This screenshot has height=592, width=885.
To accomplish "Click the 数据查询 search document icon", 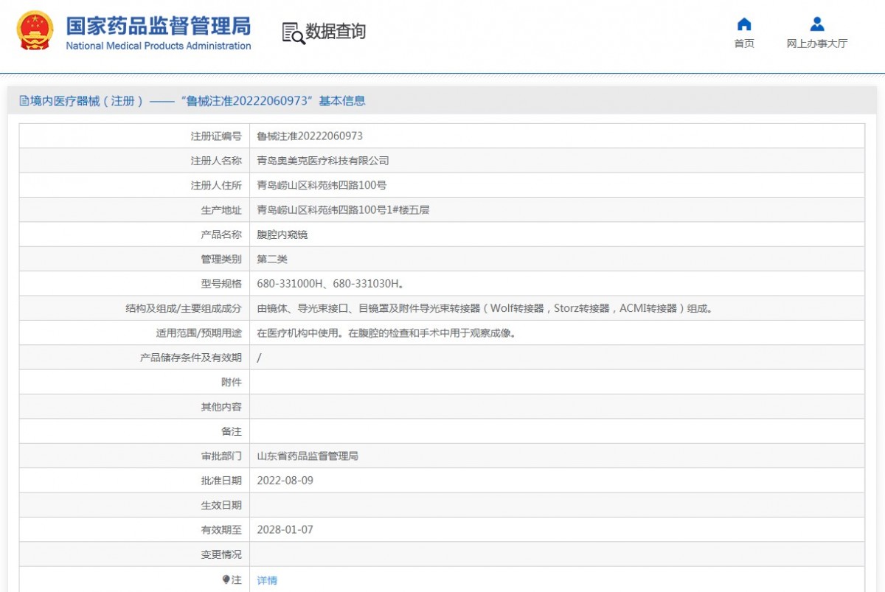I will [x=294, y=32].
